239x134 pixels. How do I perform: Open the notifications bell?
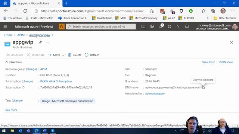161,26
